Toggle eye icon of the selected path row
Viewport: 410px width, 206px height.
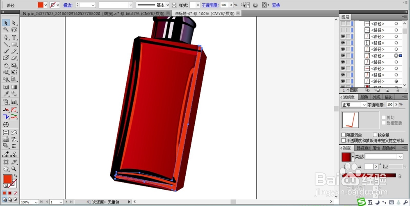pyautogui.click(x=343, y=56)
